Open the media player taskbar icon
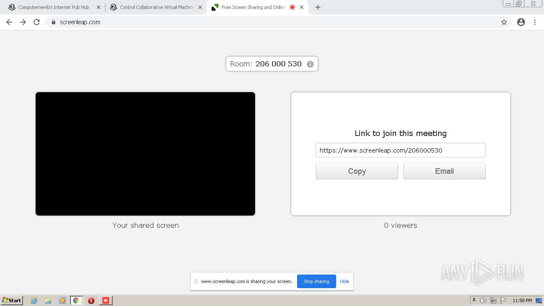This screenshot has height=306, width=544. 62,300
